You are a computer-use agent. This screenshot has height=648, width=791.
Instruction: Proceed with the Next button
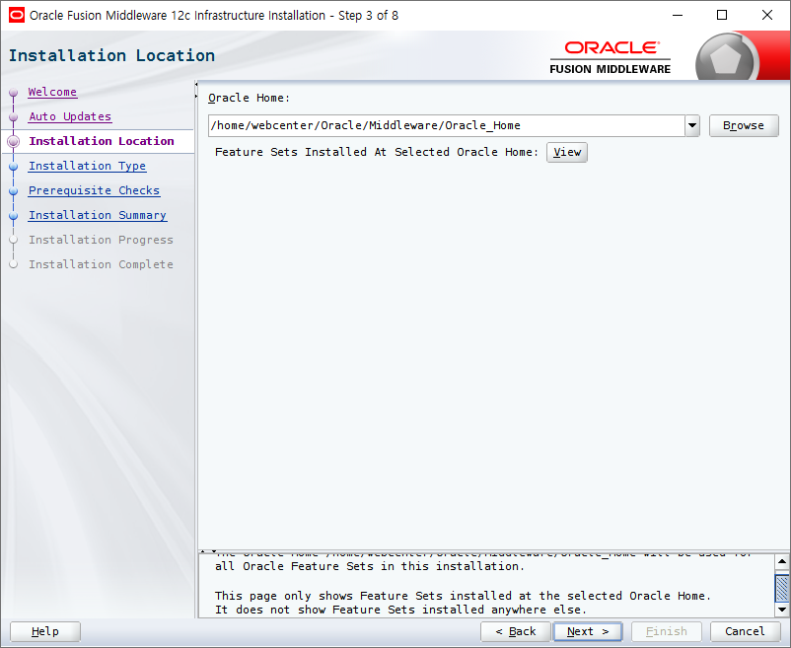pos(588,631)
